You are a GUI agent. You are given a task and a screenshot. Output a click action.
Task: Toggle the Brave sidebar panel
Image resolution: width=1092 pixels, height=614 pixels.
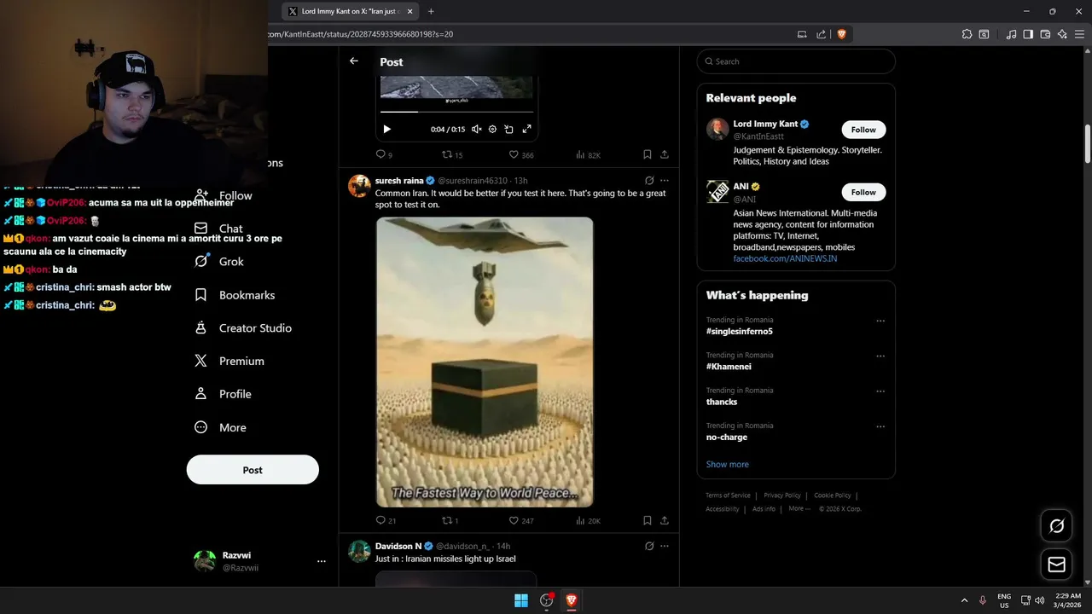click(1028, 34)
